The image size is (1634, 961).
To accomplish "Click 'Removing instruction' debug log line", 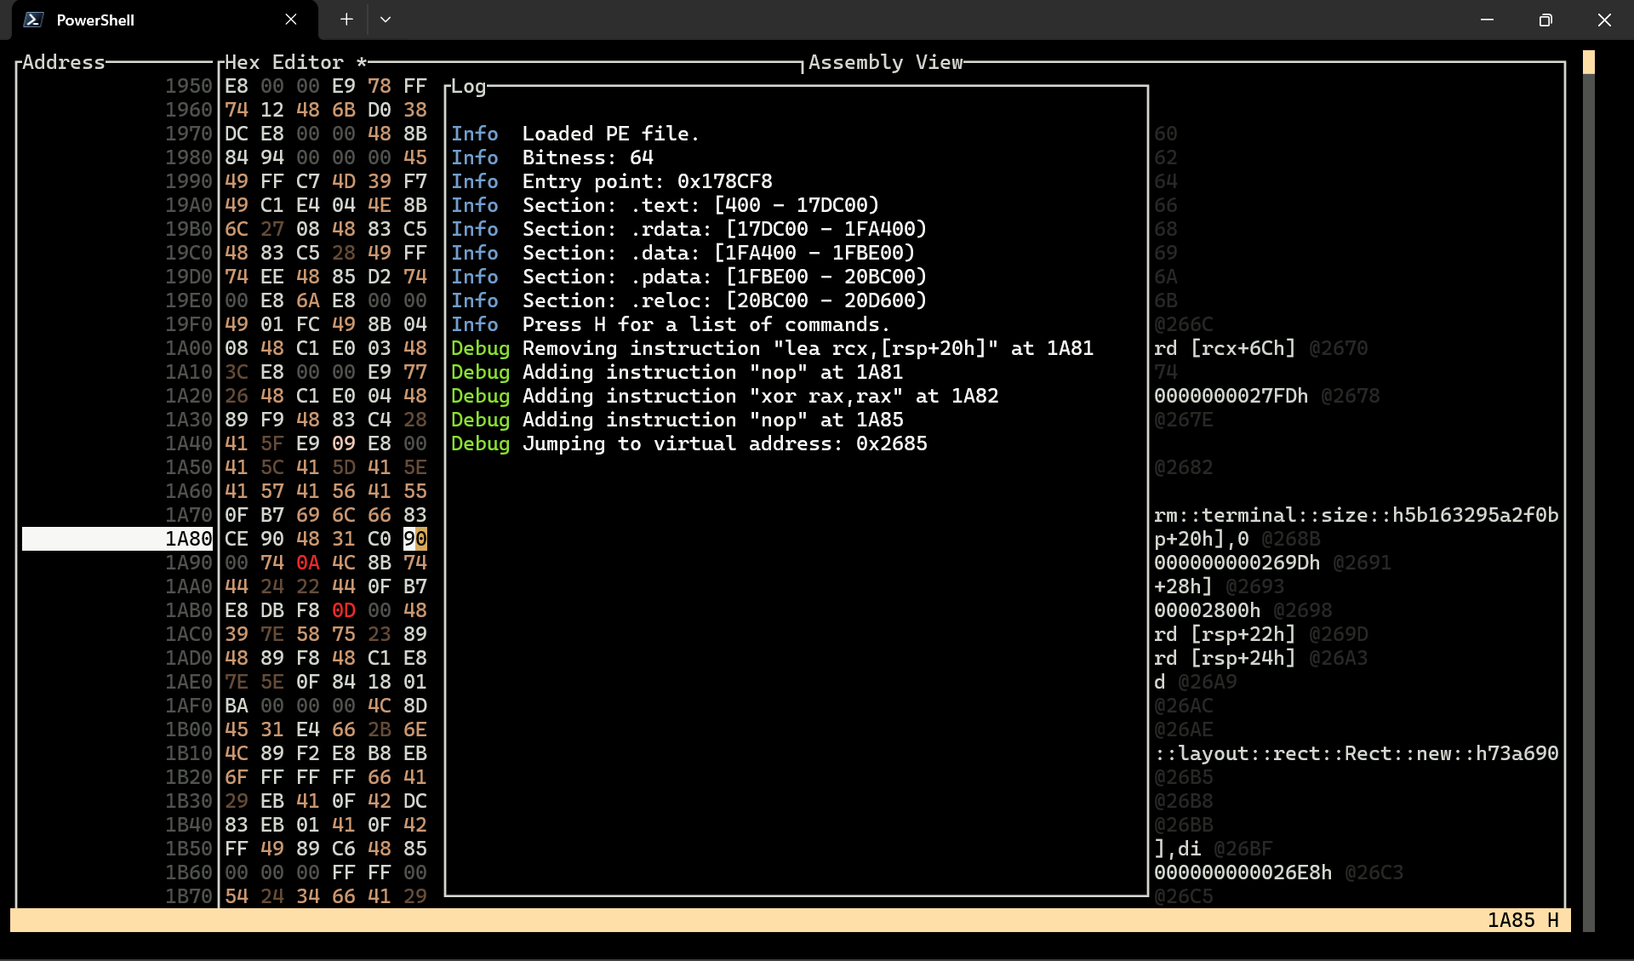I will coord(772,348).
